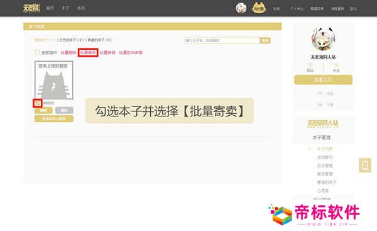This screenshot has height=231, width=377.
Task: Click the yellow cat badge in the header
Action: tap(258, 8)
